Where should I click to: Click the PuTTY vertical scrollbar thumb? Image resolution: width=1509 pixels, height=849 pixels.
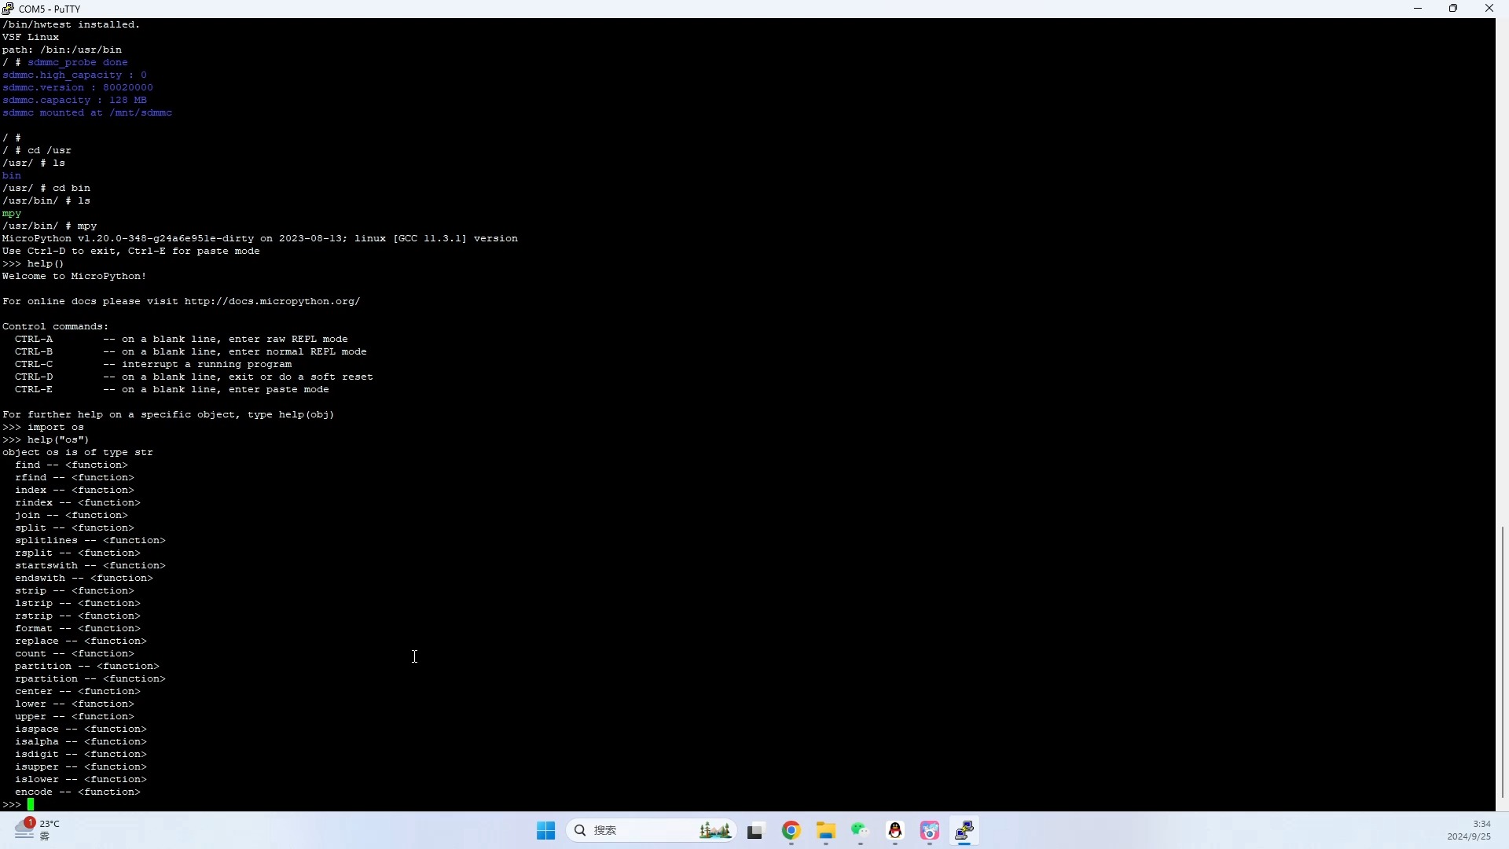1502,662
